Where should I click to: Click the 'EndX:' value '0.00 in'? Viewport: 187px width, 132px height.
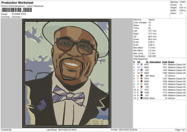point(151,42)
